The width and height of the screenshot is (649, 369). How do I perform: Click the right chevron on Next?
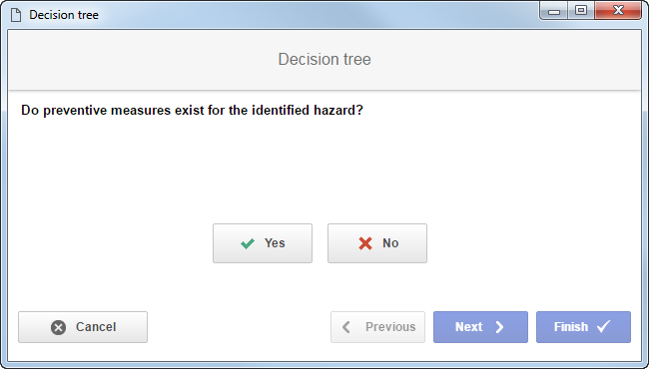click(x=499, y=327)
